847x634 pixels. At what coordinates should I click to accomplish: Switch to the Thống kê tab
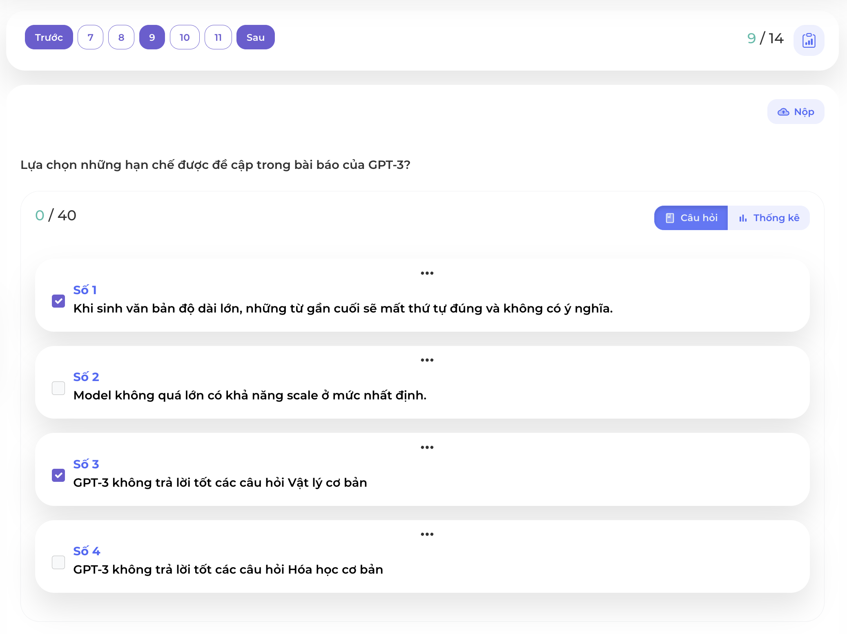[x=769, y=218]
